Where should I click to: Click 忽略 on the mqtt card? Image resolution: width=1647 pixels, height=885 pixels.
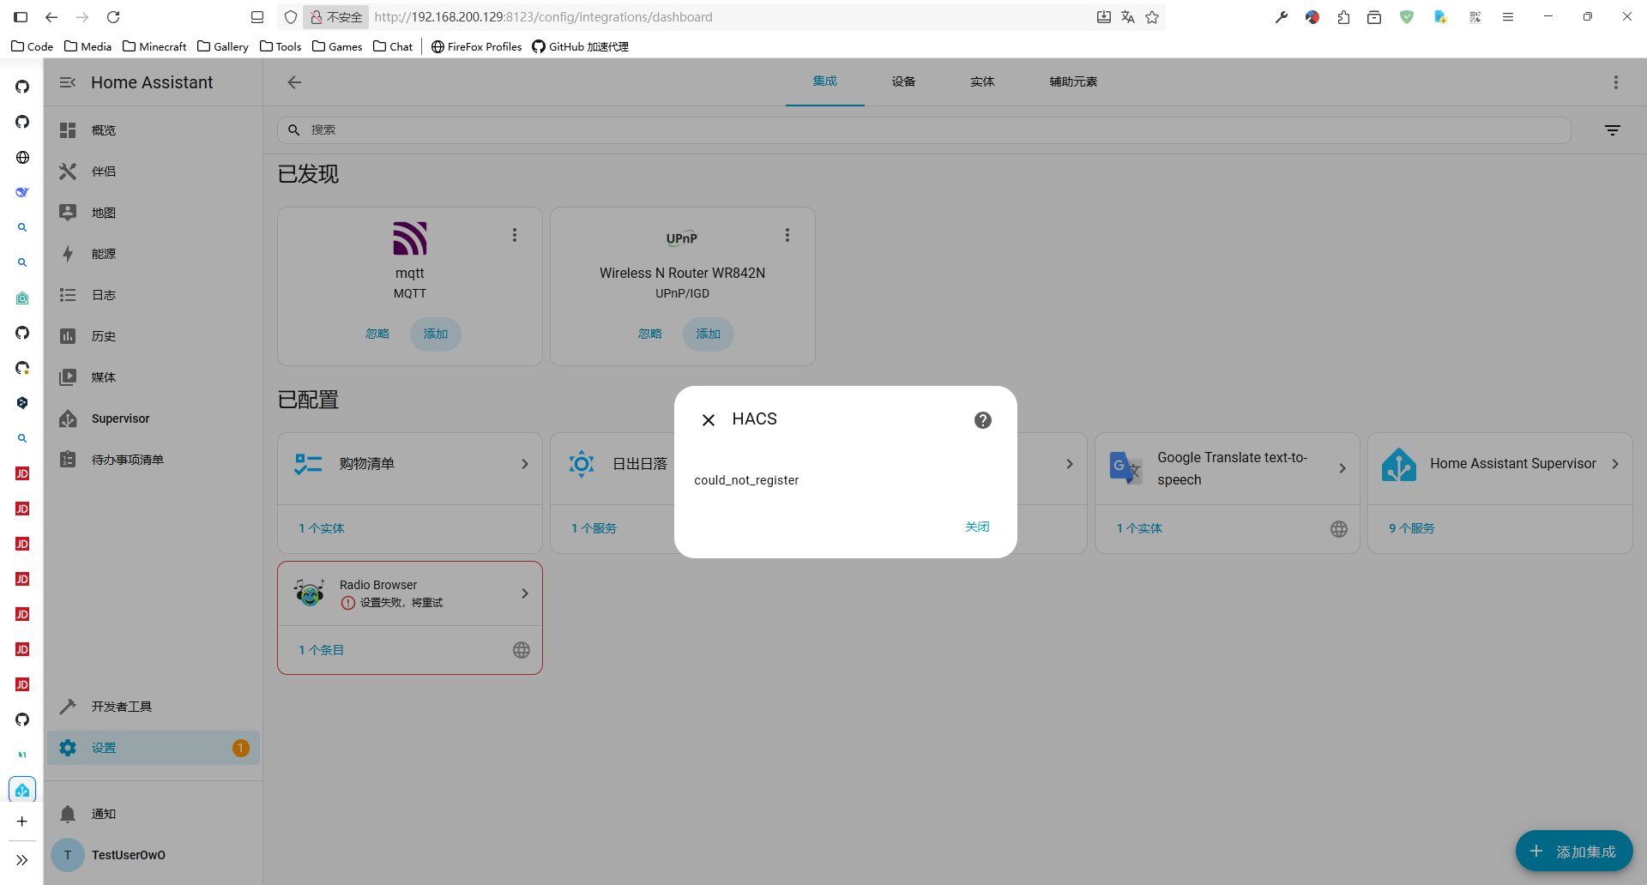click(377, 334)
